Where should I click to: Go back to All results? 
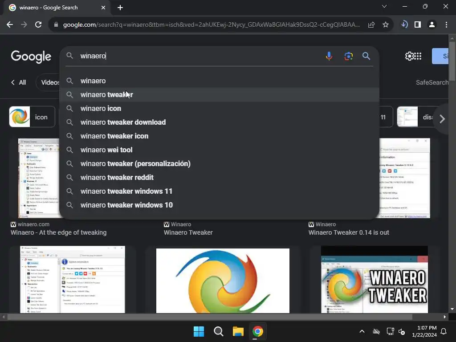19,82
